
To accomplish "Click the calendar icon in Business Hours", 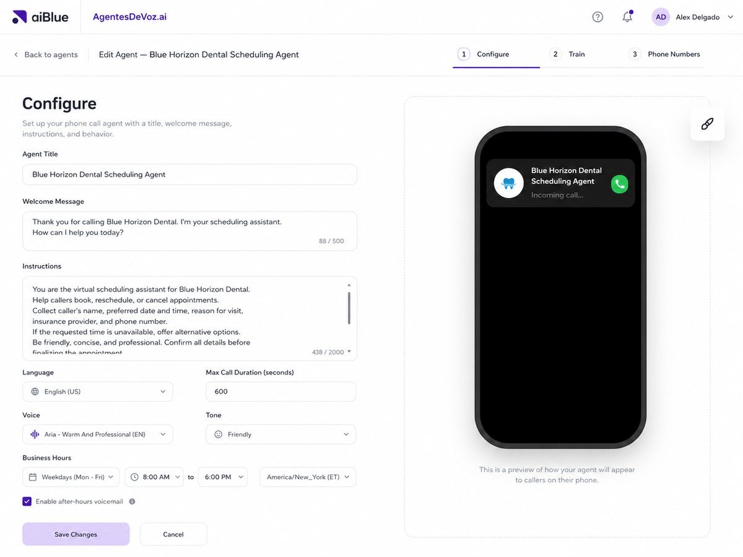I will click(x=33, y=477).
